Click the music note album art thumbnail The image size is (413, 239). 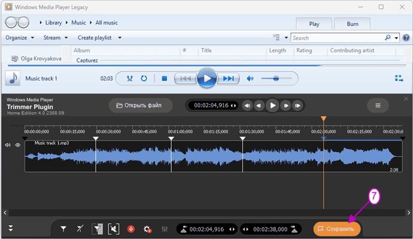(x=13, y=78)
